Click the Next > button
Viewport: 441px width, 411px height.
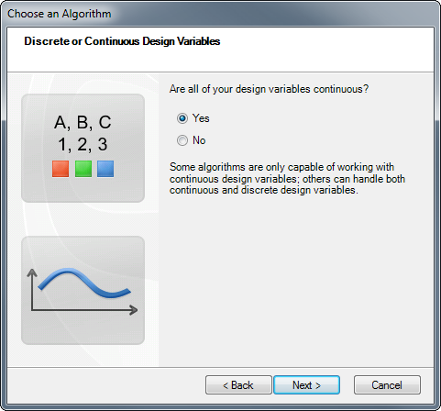click(x=306, y=385)
